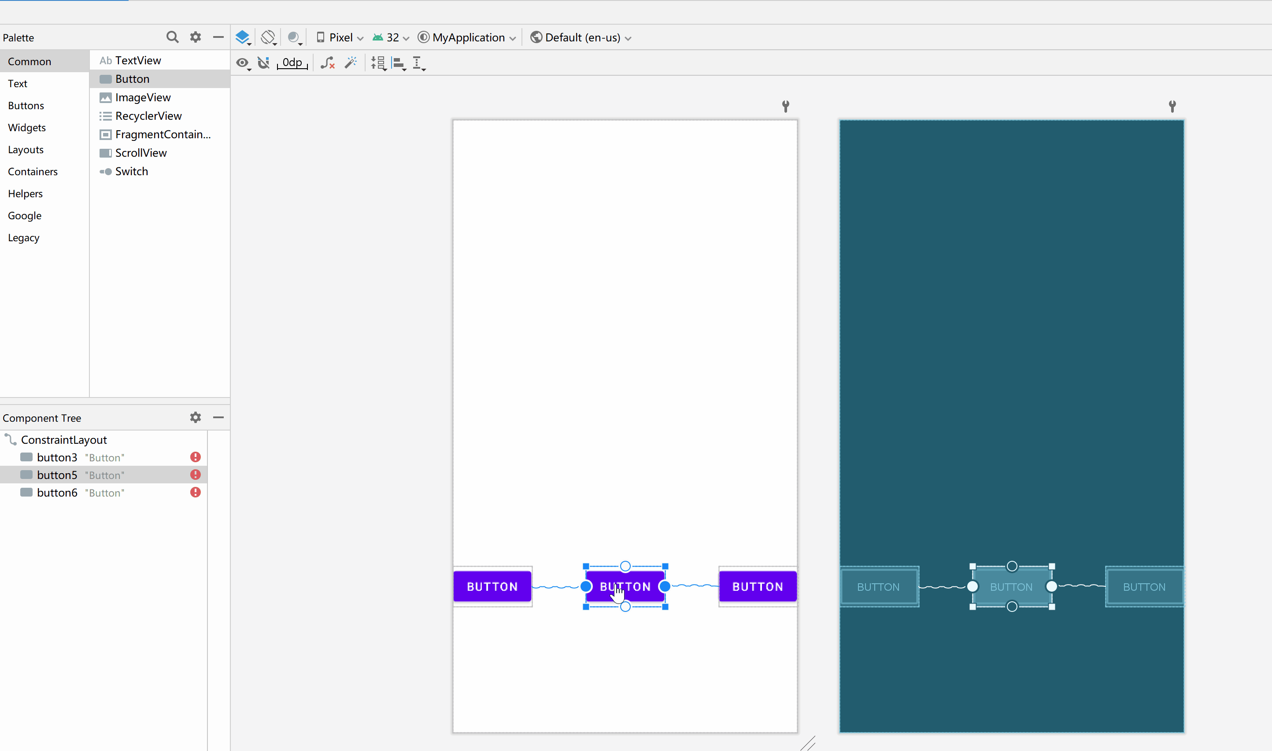This screenshot has width=1272, height=751.
Task: Toggle the View Options eye icon
Action: click(x=242, y=63)
